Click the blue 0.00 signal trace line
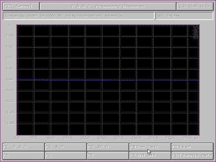Viewport: 216px width, 162px height. [108, 80]
